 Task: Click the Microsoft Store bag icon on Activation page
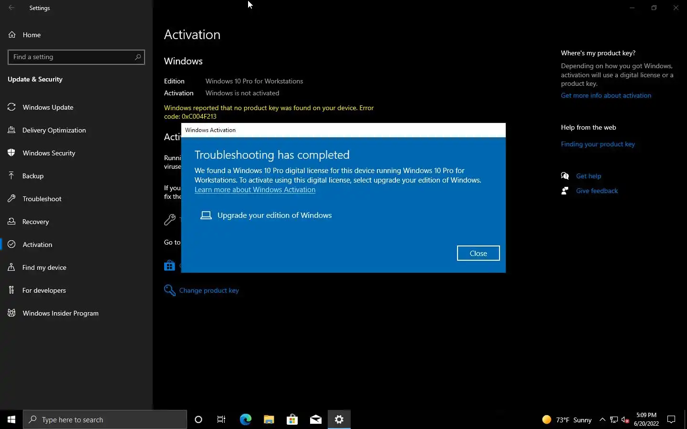click(169, 266)
